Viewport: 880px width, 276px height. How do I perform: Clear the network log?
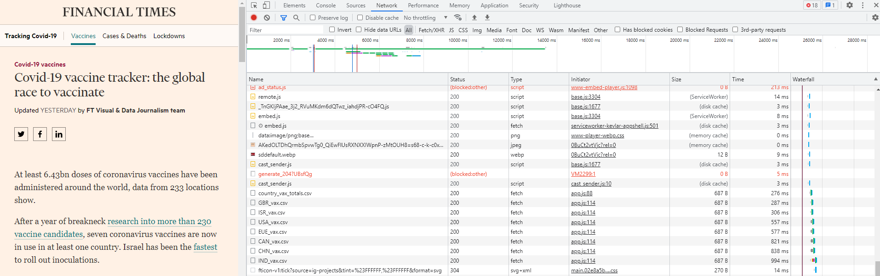coord(267,17)
